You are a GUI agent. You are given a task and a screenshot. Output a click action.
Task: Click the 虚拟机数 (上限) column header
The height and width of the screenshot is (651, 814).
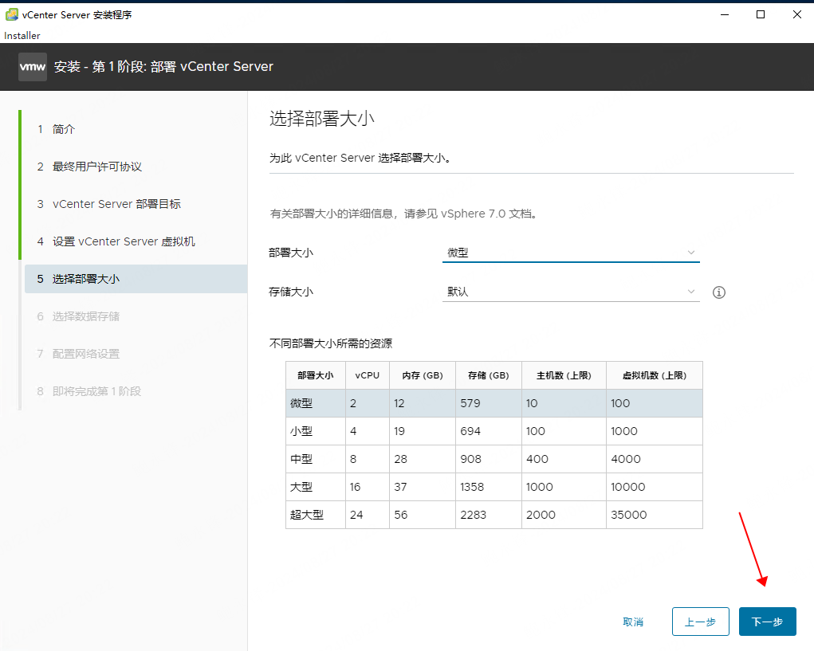click(654, 375)
